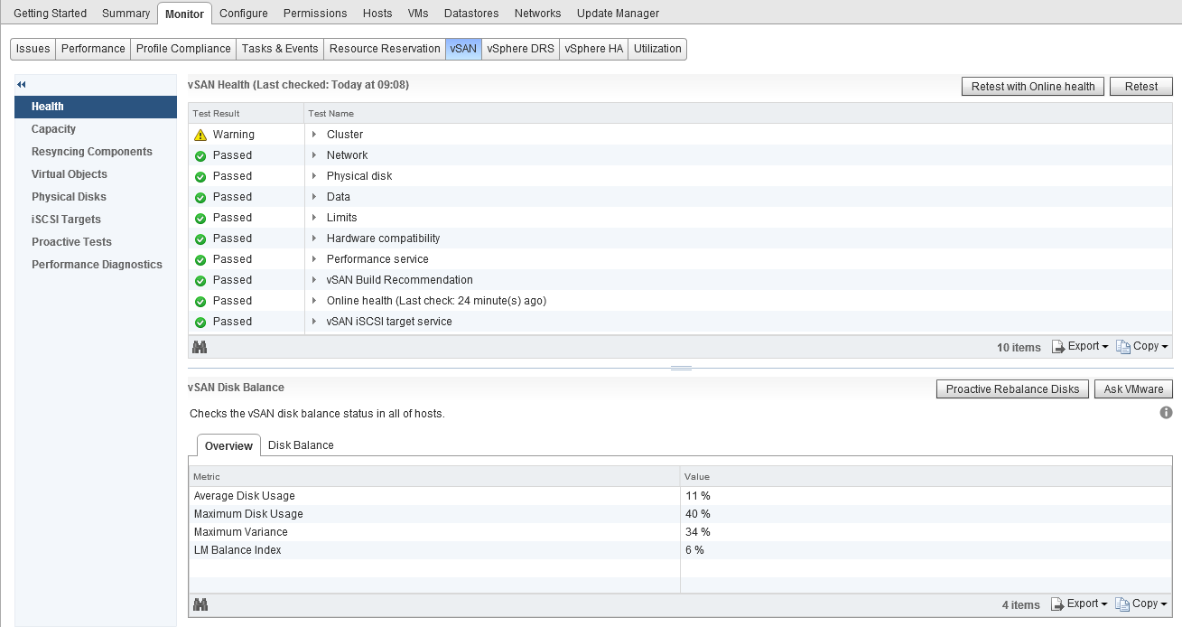Expand the Network test group
The width and height of the screenshot is (1182, 627).
[314, 155]
